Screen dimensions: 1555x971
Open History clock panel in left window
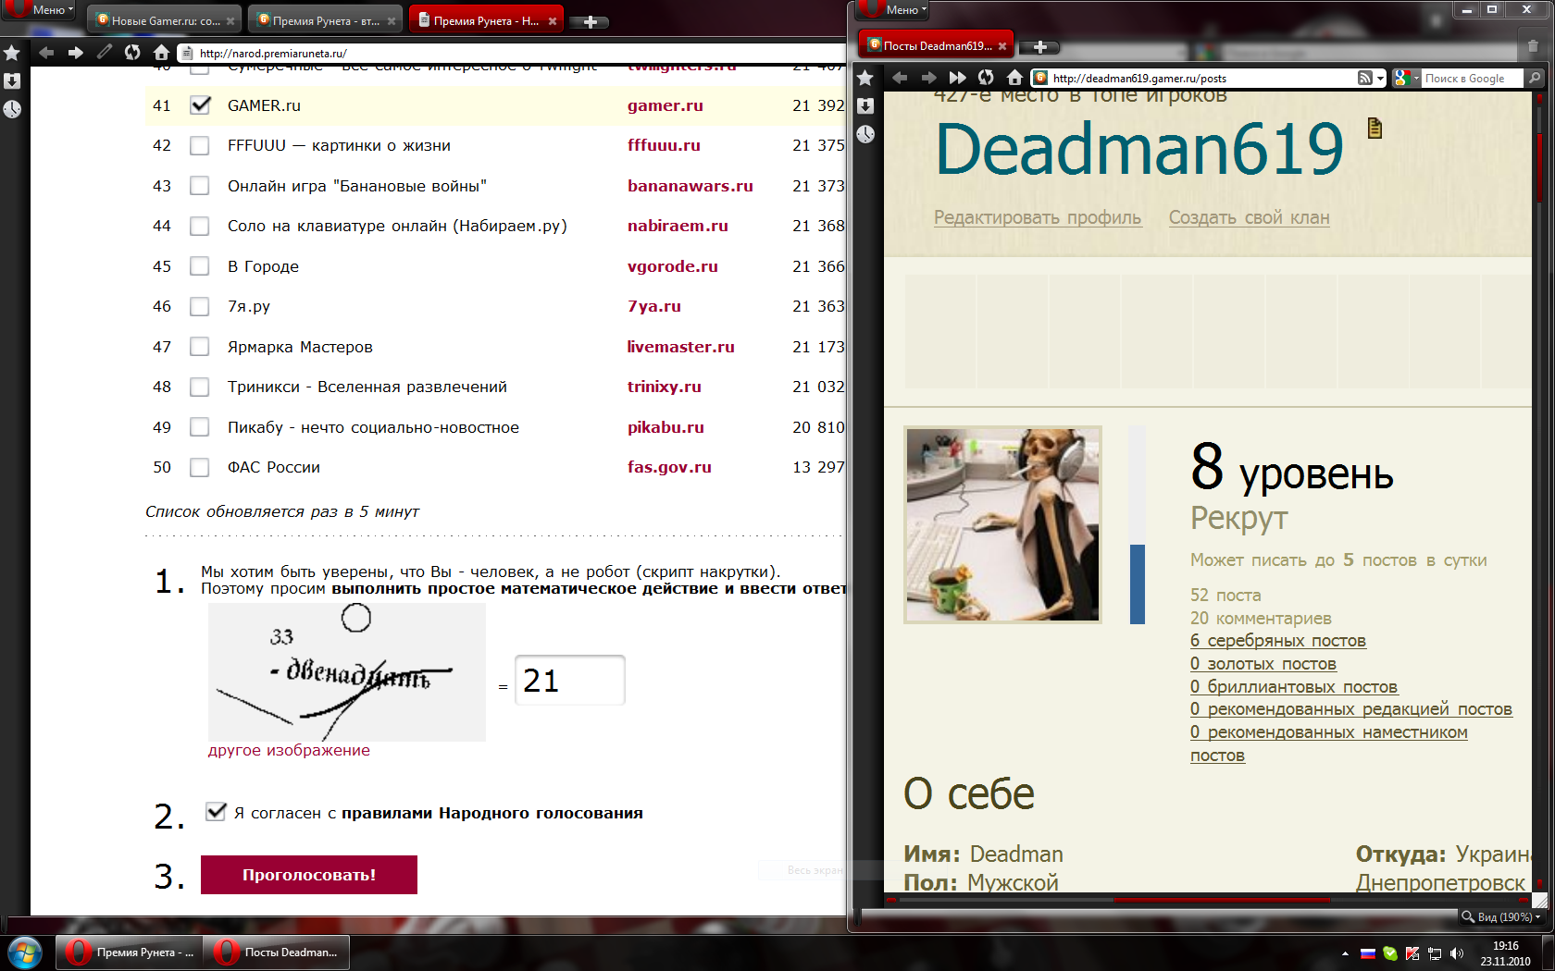pos(12,109)
